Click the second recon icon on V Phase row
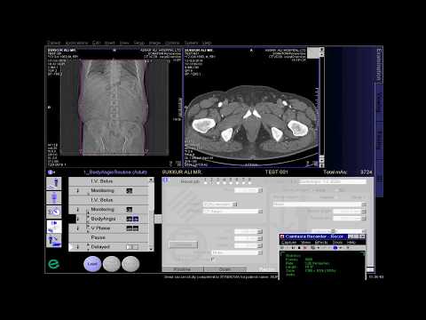 point(136,228)
